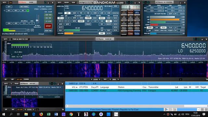
Task: Click the info i icon in Aux SP bottom bar
Action: point(37,110)
